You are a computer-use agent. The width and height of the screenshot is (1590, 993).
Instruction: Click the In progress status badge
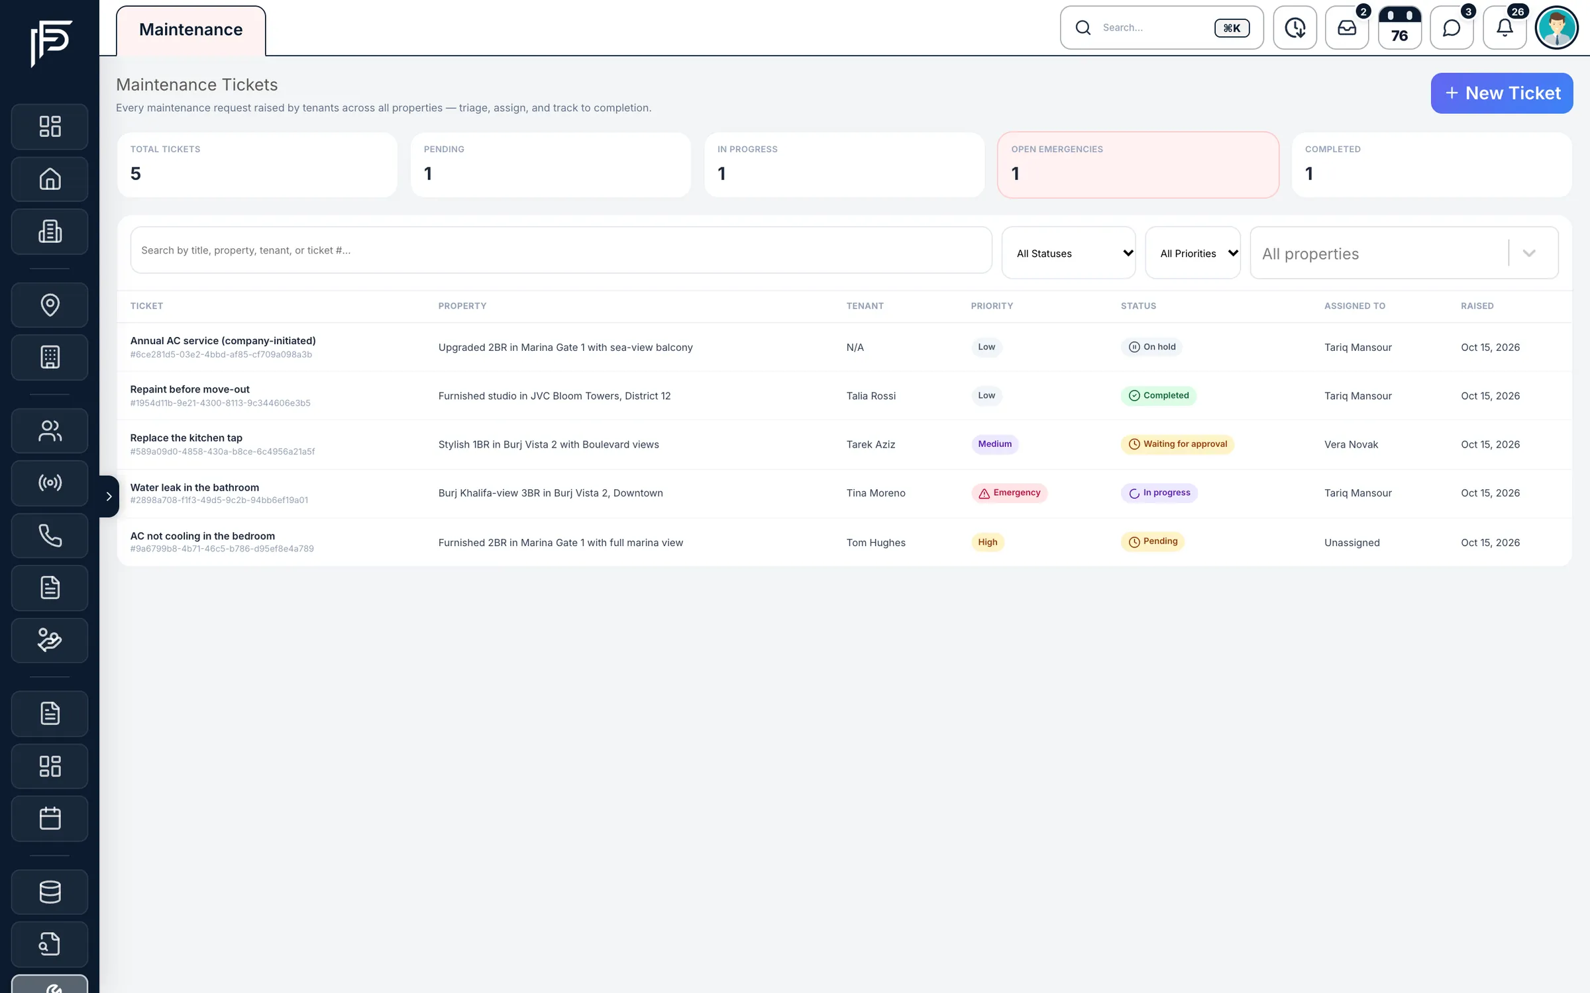click(x=1159, y=493)
